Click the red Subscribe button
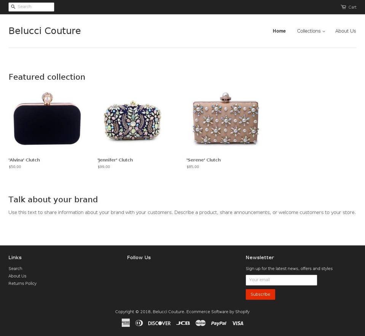 pyautogui.click(x=260, y=294)
